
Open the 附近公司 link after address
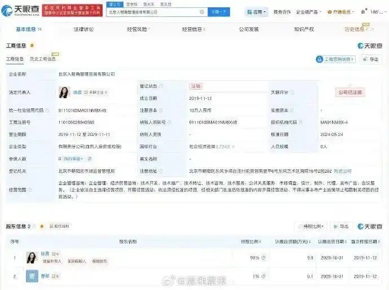(x=341, y=170)
